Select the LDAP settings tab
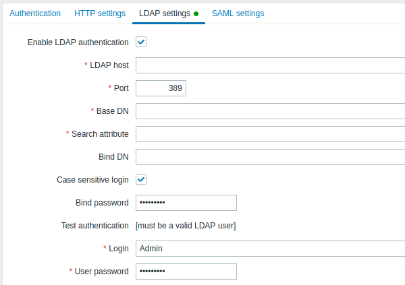405x285 pixels. [x=164, y=13]
